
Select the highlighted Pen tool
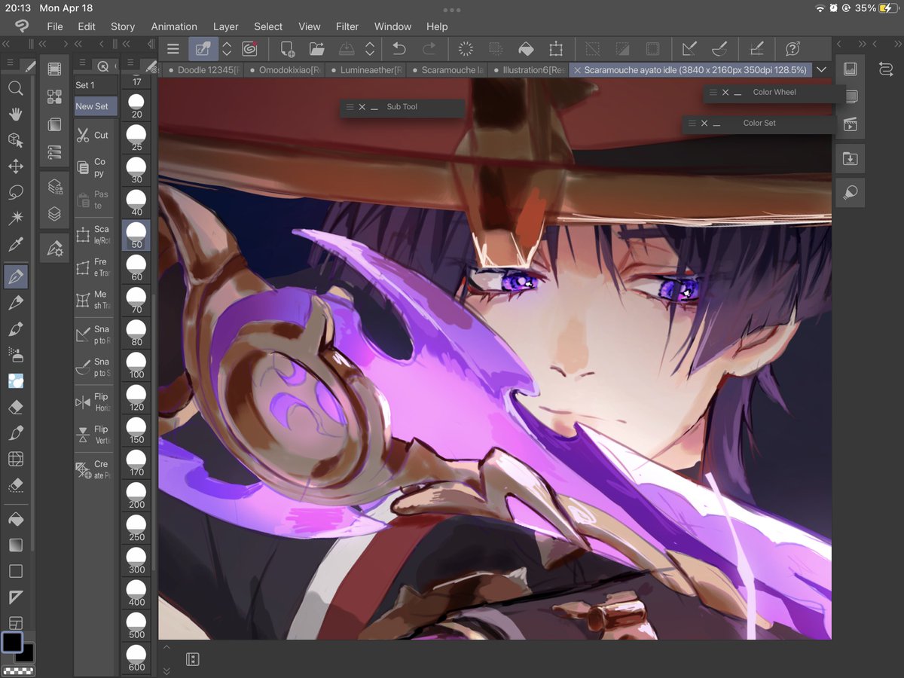[x=15, y=276]
